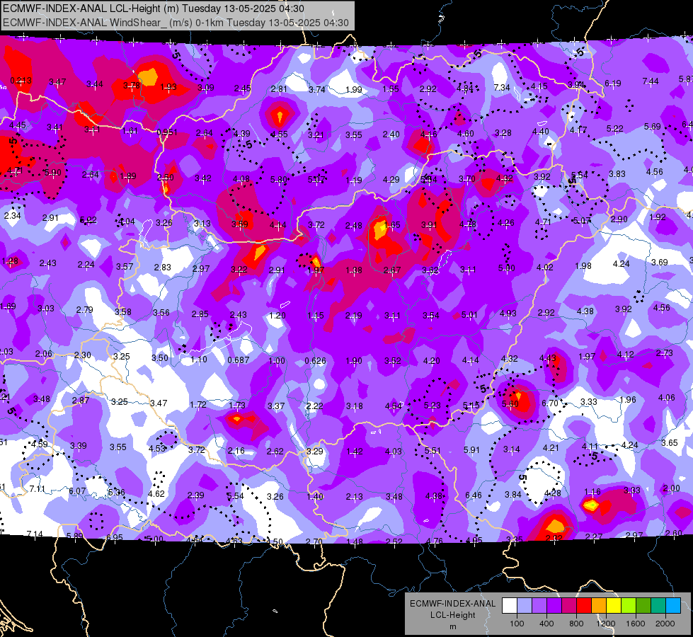Click the wind shear value 6.70

[550, 403]
